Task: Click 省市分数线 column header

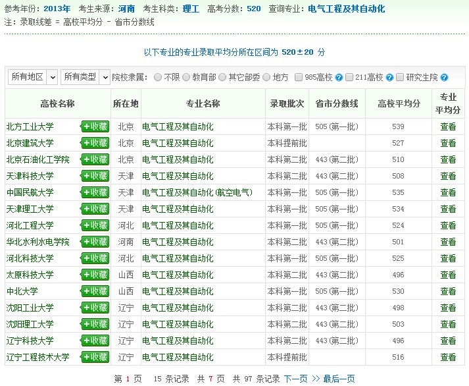Action: (337, 103)
